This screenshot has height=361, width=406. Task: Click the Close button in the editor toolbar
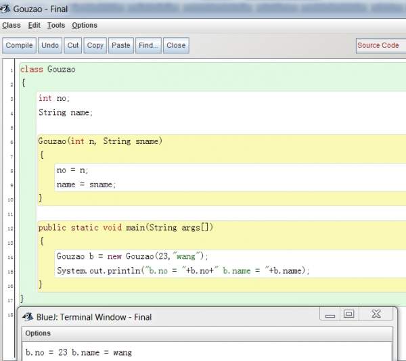tap(176, 45)
